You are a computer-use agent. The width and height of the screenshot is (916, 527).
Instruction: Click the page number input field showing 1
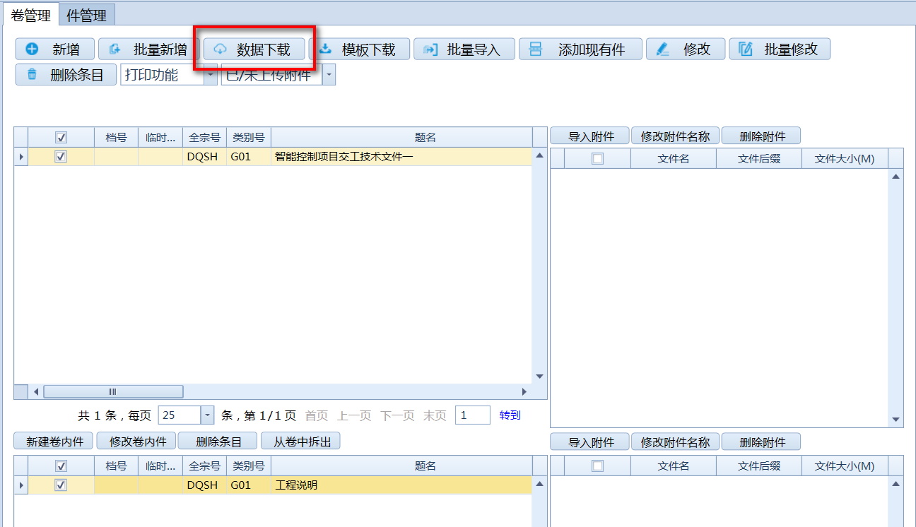[x=472, y=415]
